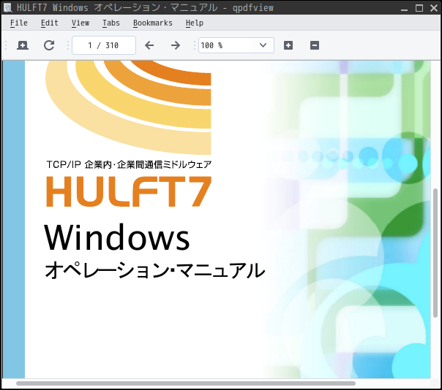Open the Edit menu
This screenshot has height=390, width=442.
point(50,23)
